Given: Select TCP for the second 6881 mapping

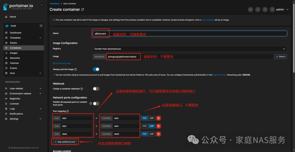Looking at the screenshot, I should tap(144, 126).
